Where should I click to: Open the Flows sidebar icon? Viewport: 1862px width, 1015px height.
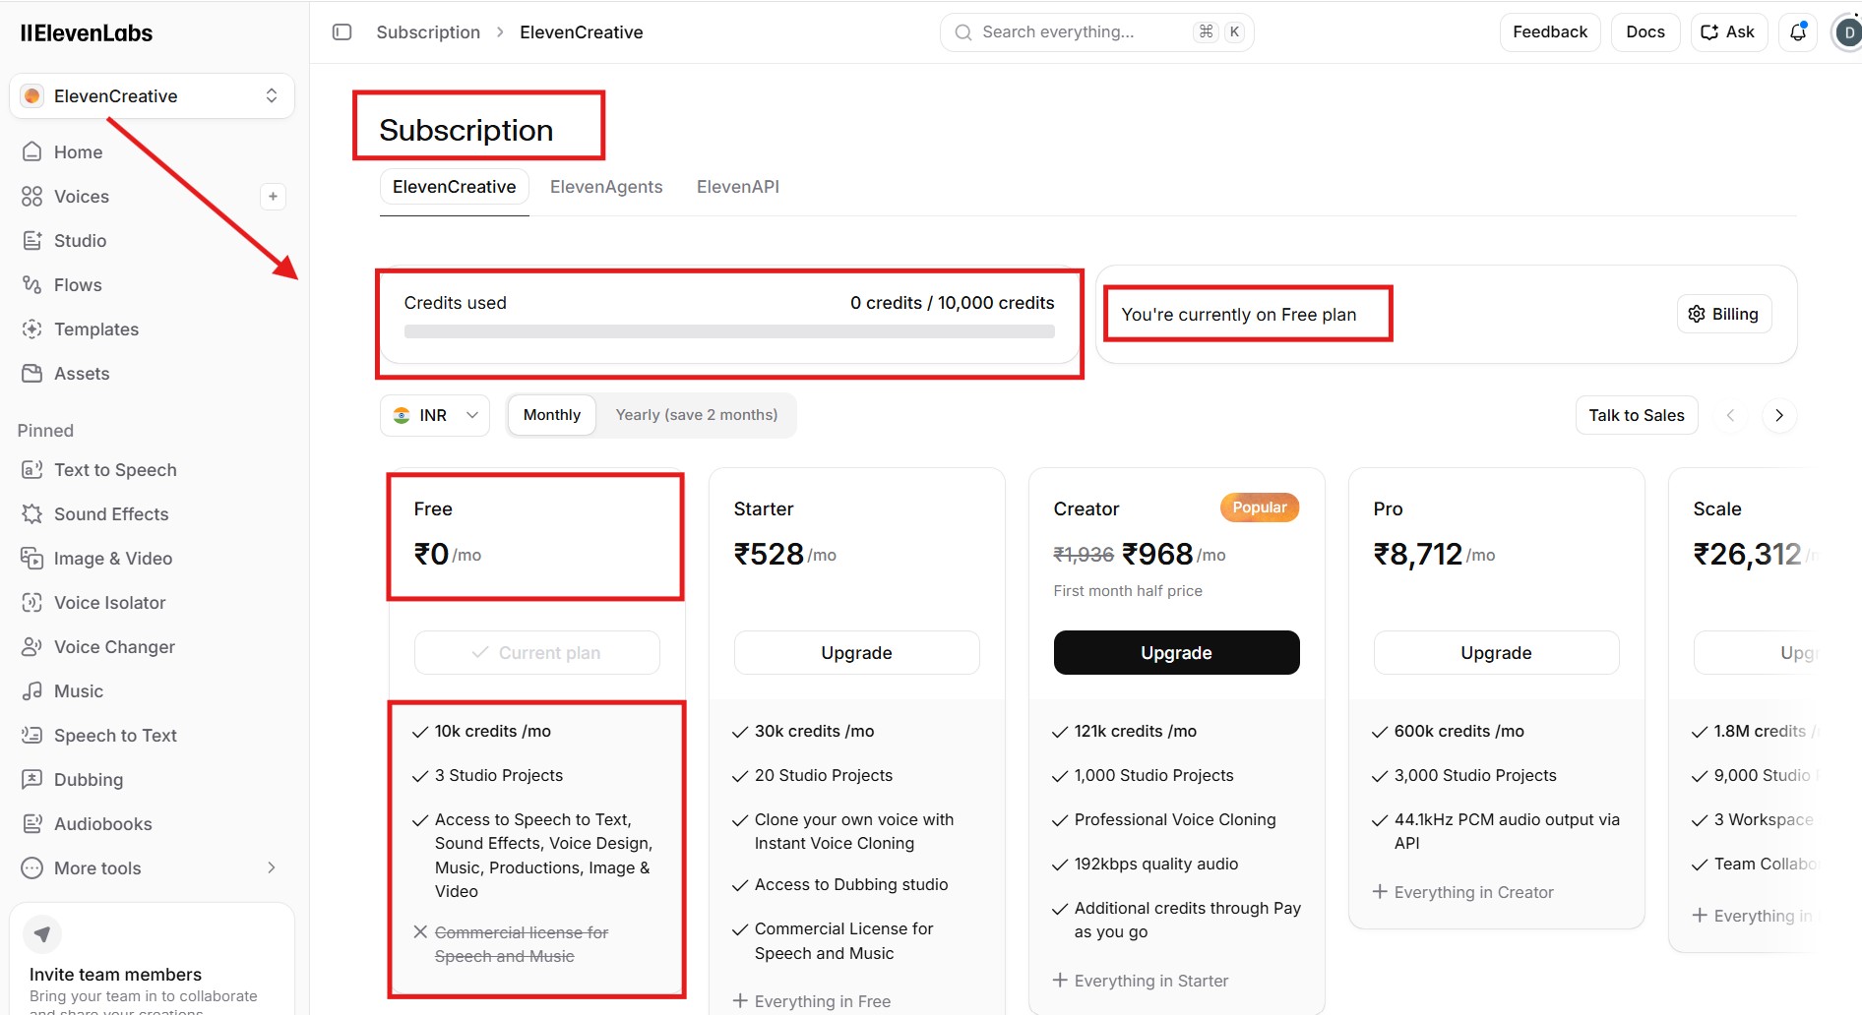32,284
